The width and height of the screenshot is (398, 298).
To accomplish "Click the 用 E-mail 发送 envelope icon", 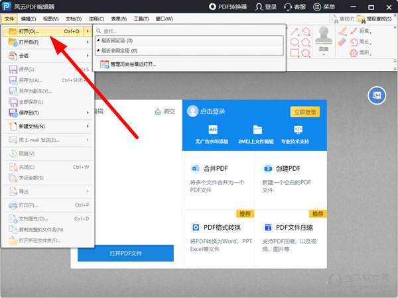I will [x=13, y=140].
